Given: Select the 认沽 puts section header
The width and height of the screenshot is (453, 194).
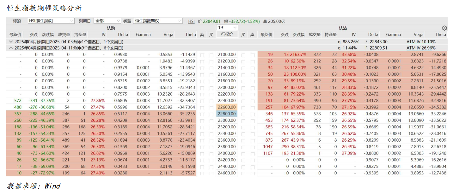Looking at the screenshot, I should 343,28.
